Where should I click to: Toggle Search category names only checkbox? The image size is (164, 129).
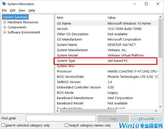click(67, 125)
